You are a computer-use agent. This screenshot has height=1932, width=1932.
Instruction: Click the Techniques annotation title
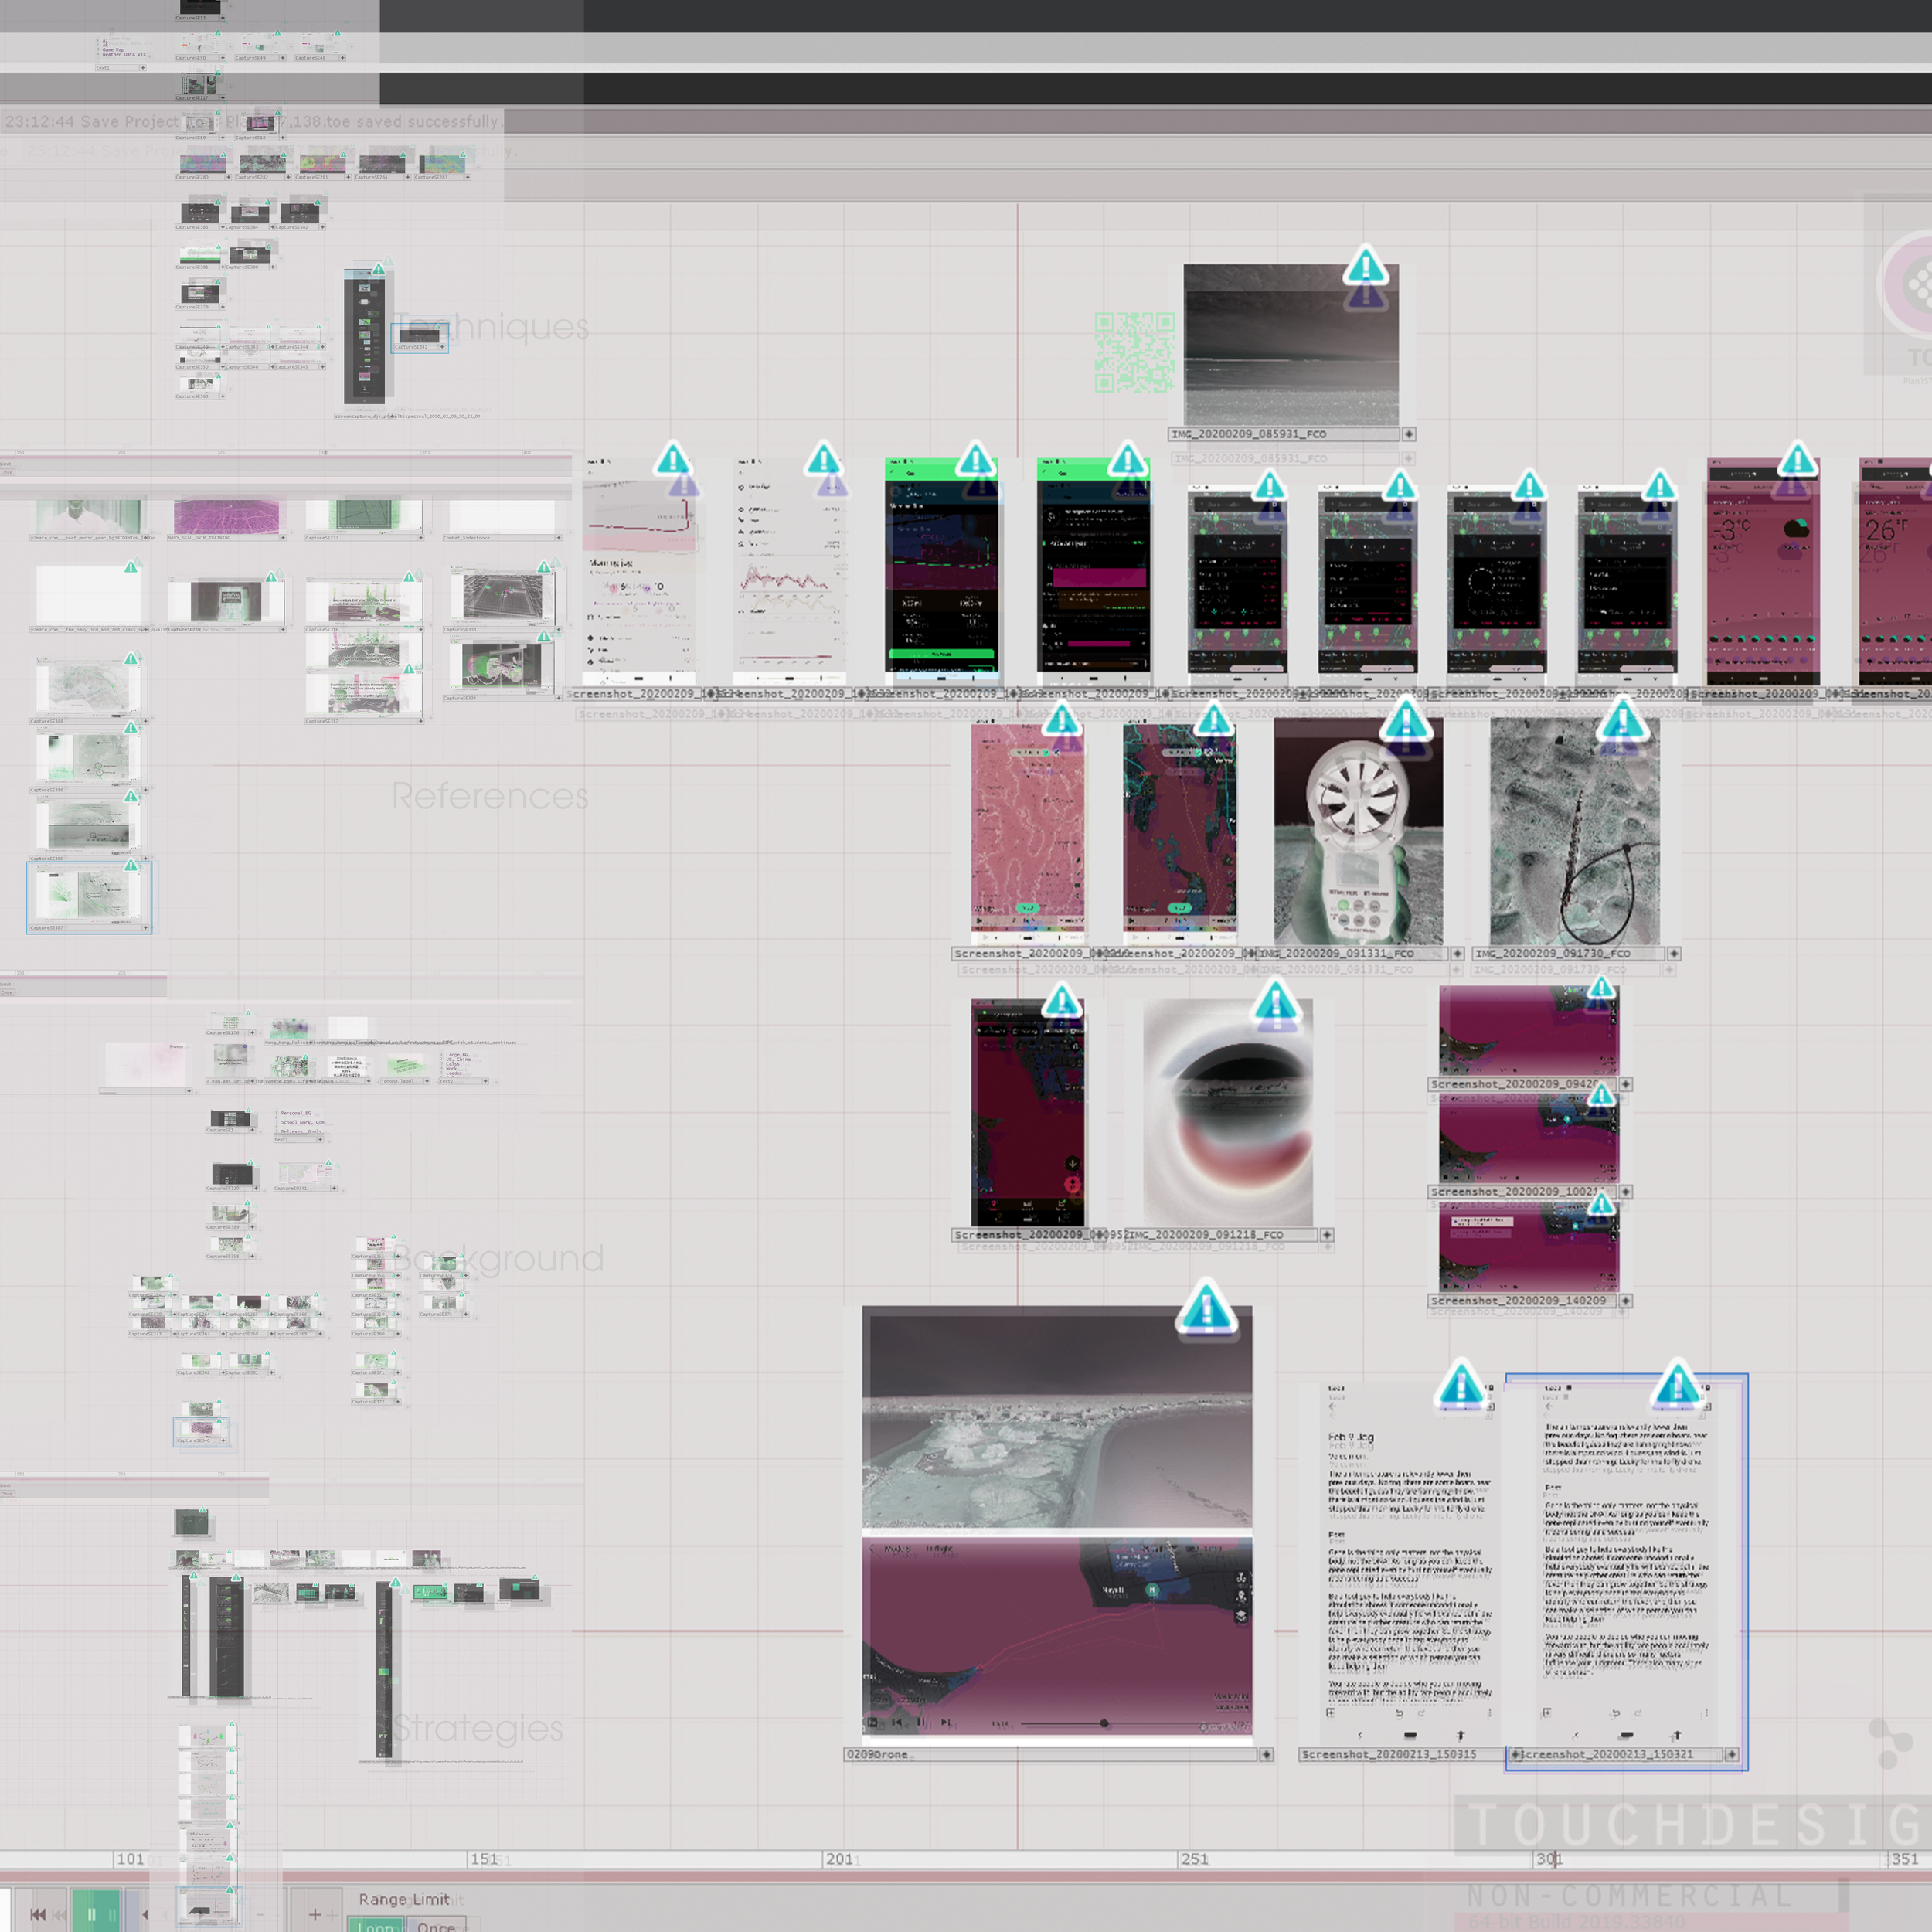492,327
